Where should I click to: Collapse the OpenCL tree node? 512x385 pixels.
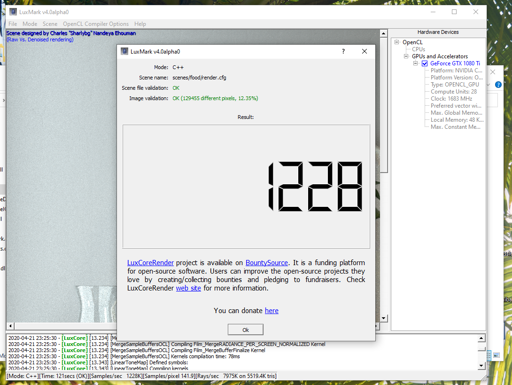point(397,42)
